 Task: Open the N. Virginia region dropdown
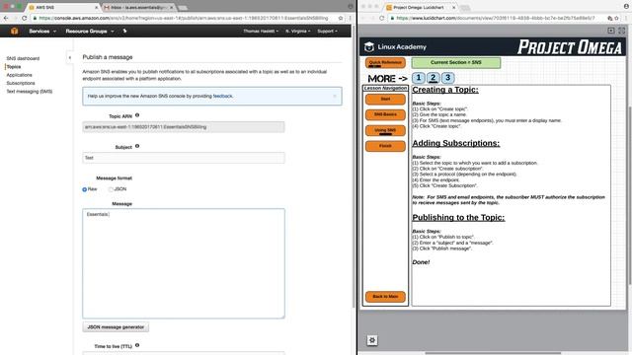[298, 31]
